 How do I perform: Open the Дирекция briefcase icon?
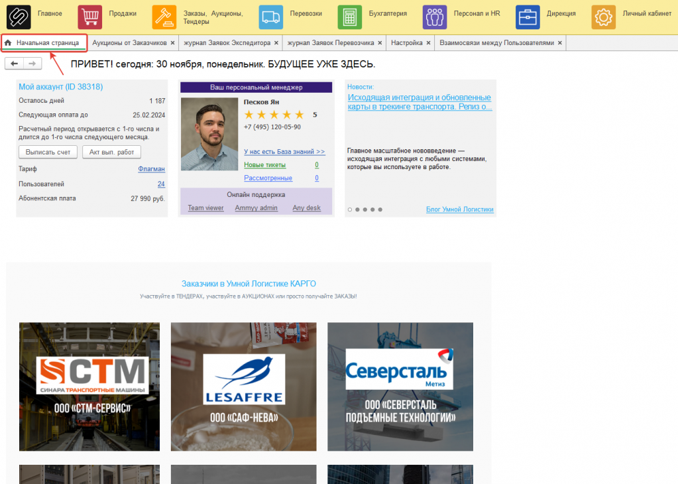[528, 17]
